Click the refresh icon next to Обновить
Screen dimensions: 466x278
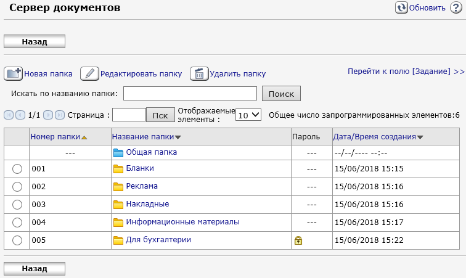point(401,8)
